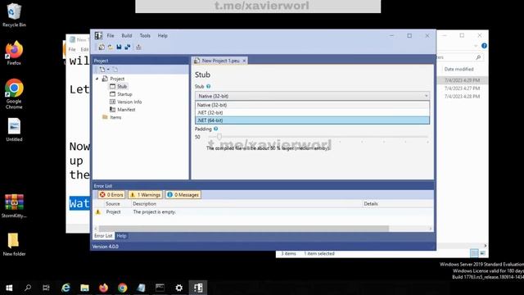Click the Details column header
The height and width of the screenshot is (295, 524).
[371, 204]
